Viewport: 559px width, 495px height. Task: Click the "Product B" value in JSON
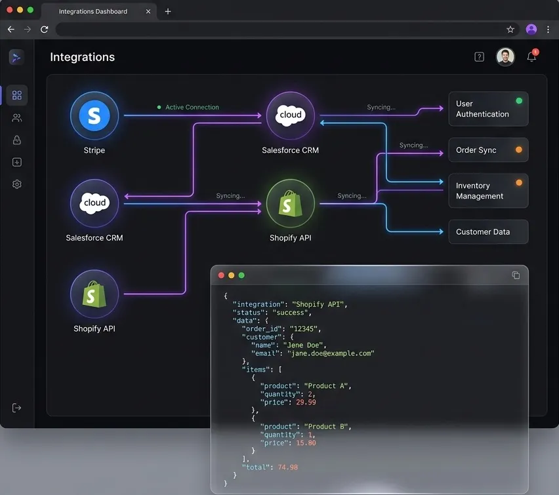326,427
